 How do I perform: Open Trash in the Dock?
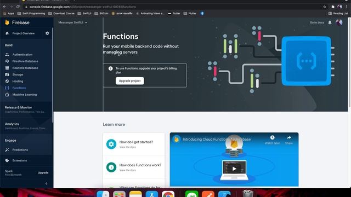tap(247, 193)
